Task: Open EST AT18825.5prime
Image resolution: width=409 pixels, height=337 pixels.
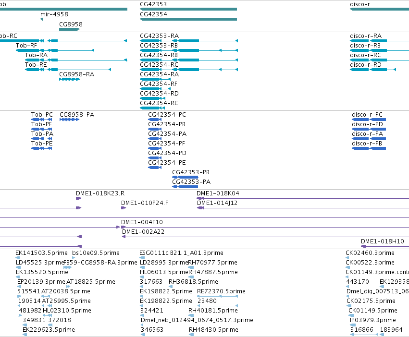Action: pos(68,287)
